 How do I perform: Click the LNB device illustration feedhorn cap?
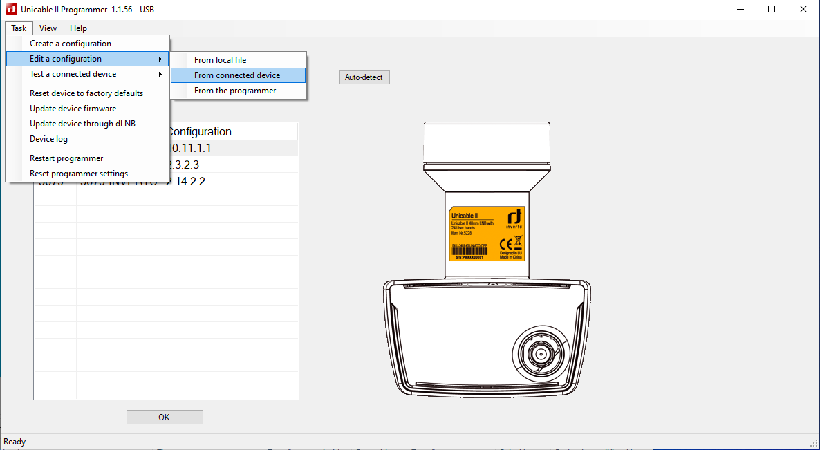[487, 147]
